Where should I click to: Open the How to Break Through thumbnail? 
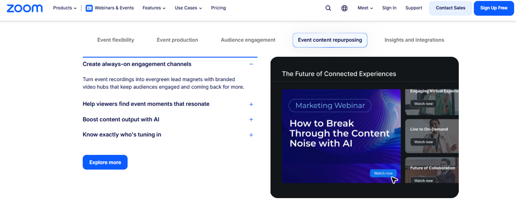[341, 136]
